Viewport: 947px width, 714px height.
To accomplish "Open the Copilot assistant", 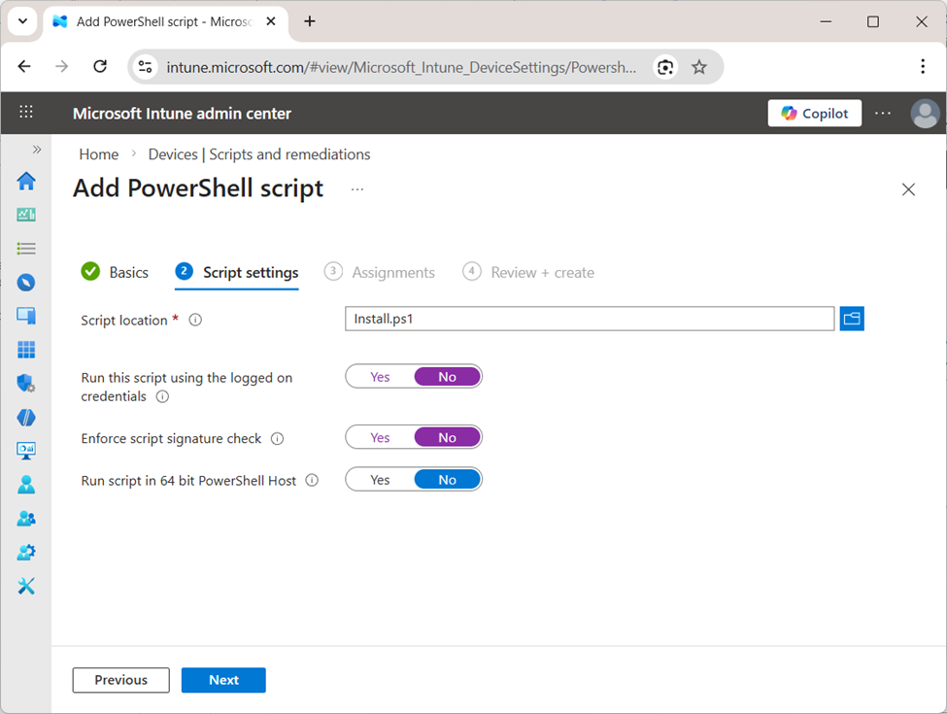I will click(x=814, y=113).
